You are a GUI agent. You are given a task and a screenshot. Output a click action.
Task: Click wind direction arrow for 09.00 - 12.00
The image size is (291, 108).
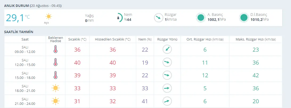pos(167,49)
